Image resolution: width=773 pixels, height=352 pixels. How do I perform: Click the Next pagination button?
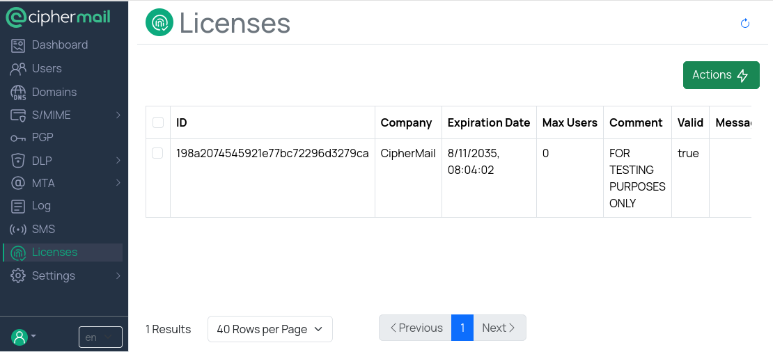tap(499, 328)
